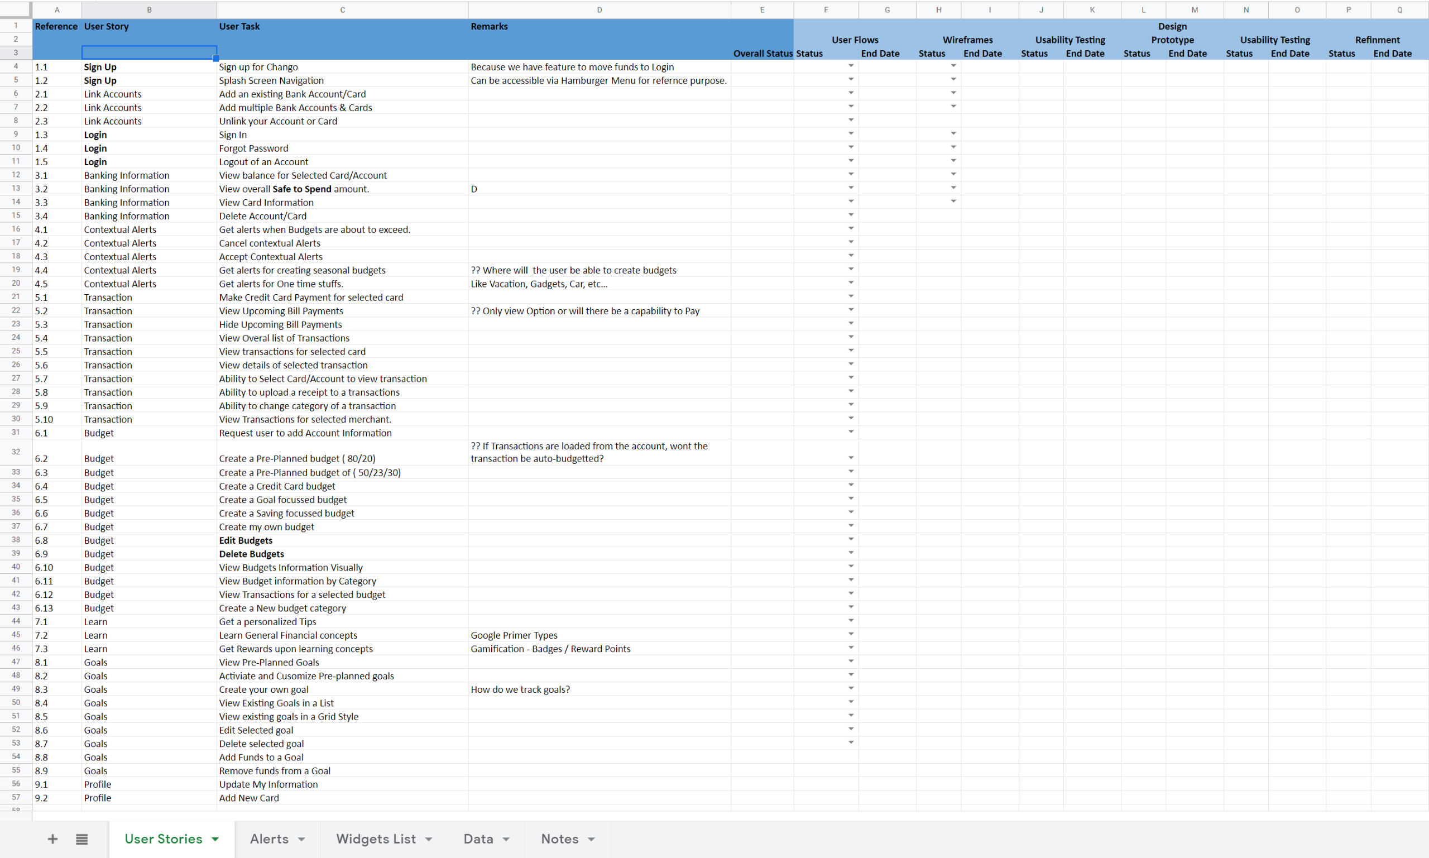1429x858 pixels.
Task: Open Notes tab options arrow
Action: pyautogui.click(x=591, y=839)
